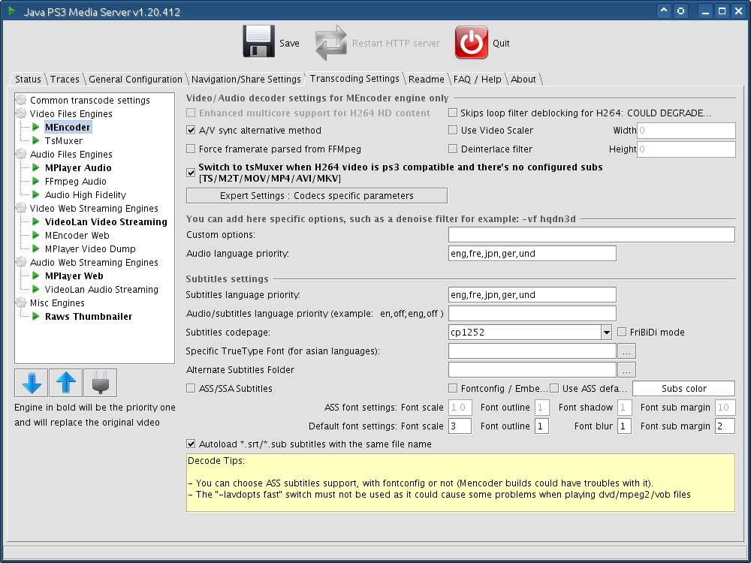Viewport: 751px width, 563px height.
Task: Click the Subtitles language priority field
Action: coord(532,295)
